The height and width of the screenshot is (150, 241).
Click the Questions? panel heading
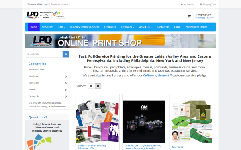click(x=38, y=117)
